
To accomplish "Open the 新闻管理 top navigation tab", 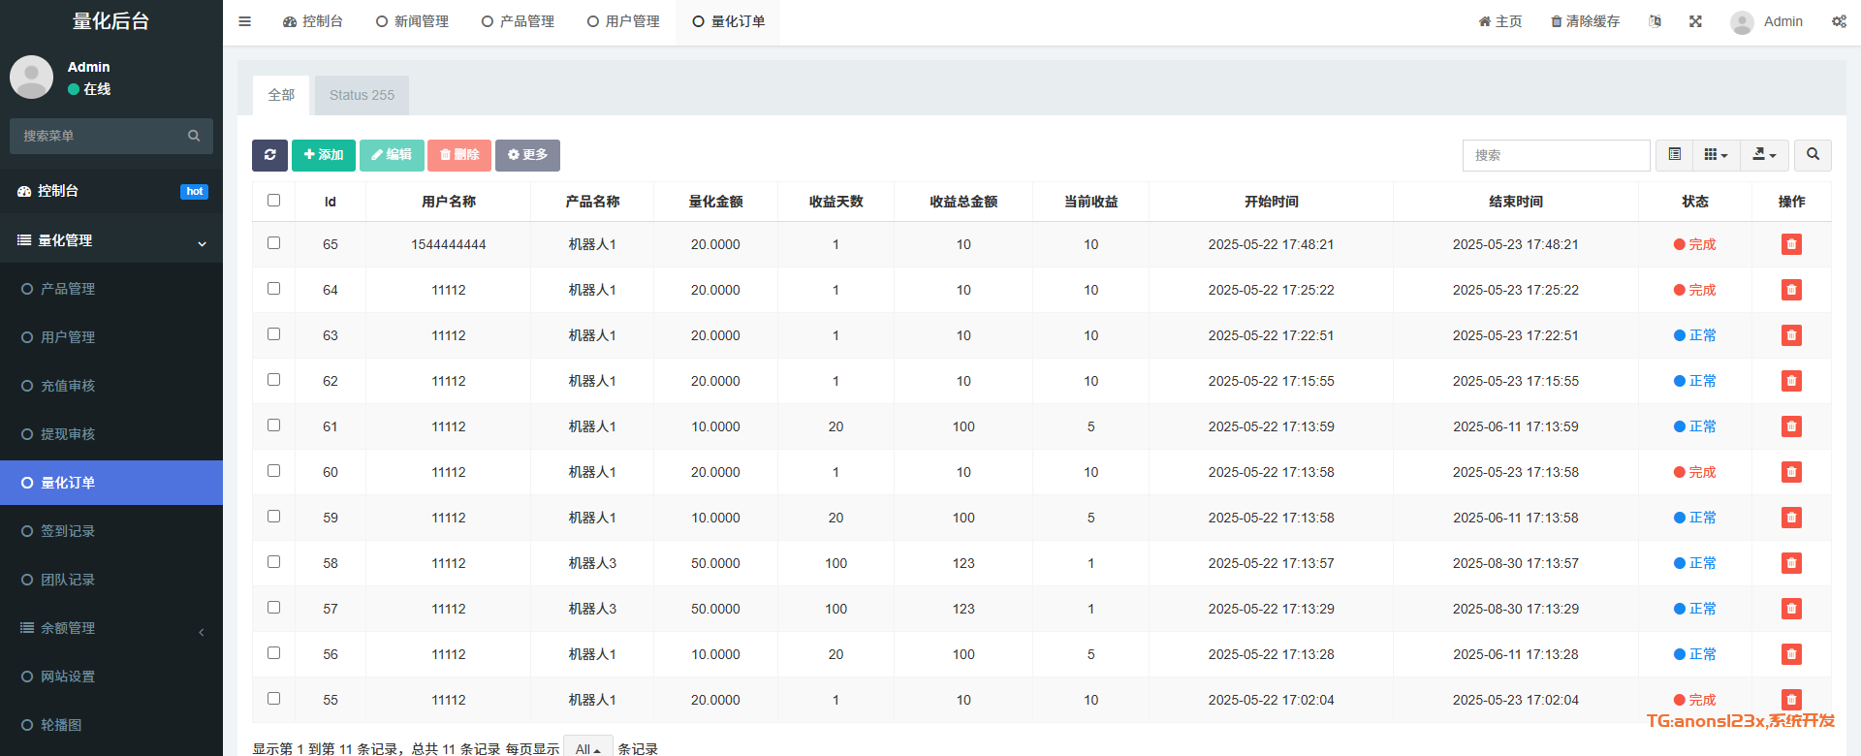I will coord(412,21).
